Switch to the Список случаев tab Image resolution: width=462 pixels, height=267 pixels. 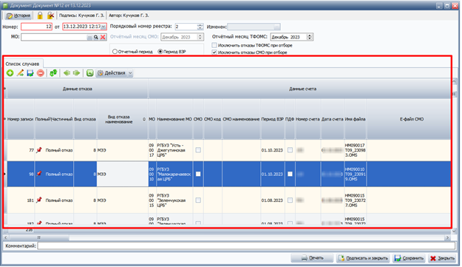[x=22, y=64]
